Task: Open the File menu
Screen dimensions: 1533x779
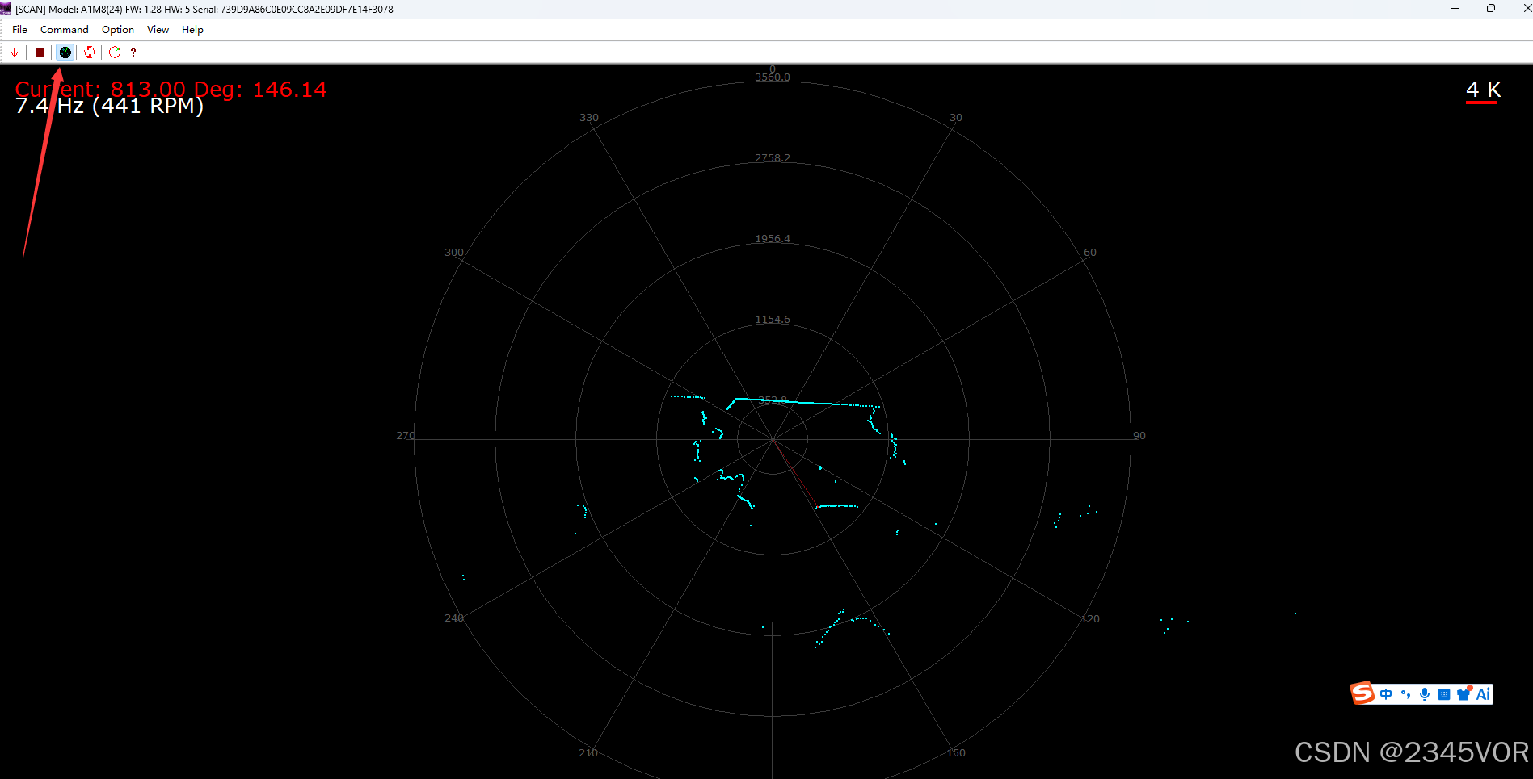Action: 20,30
